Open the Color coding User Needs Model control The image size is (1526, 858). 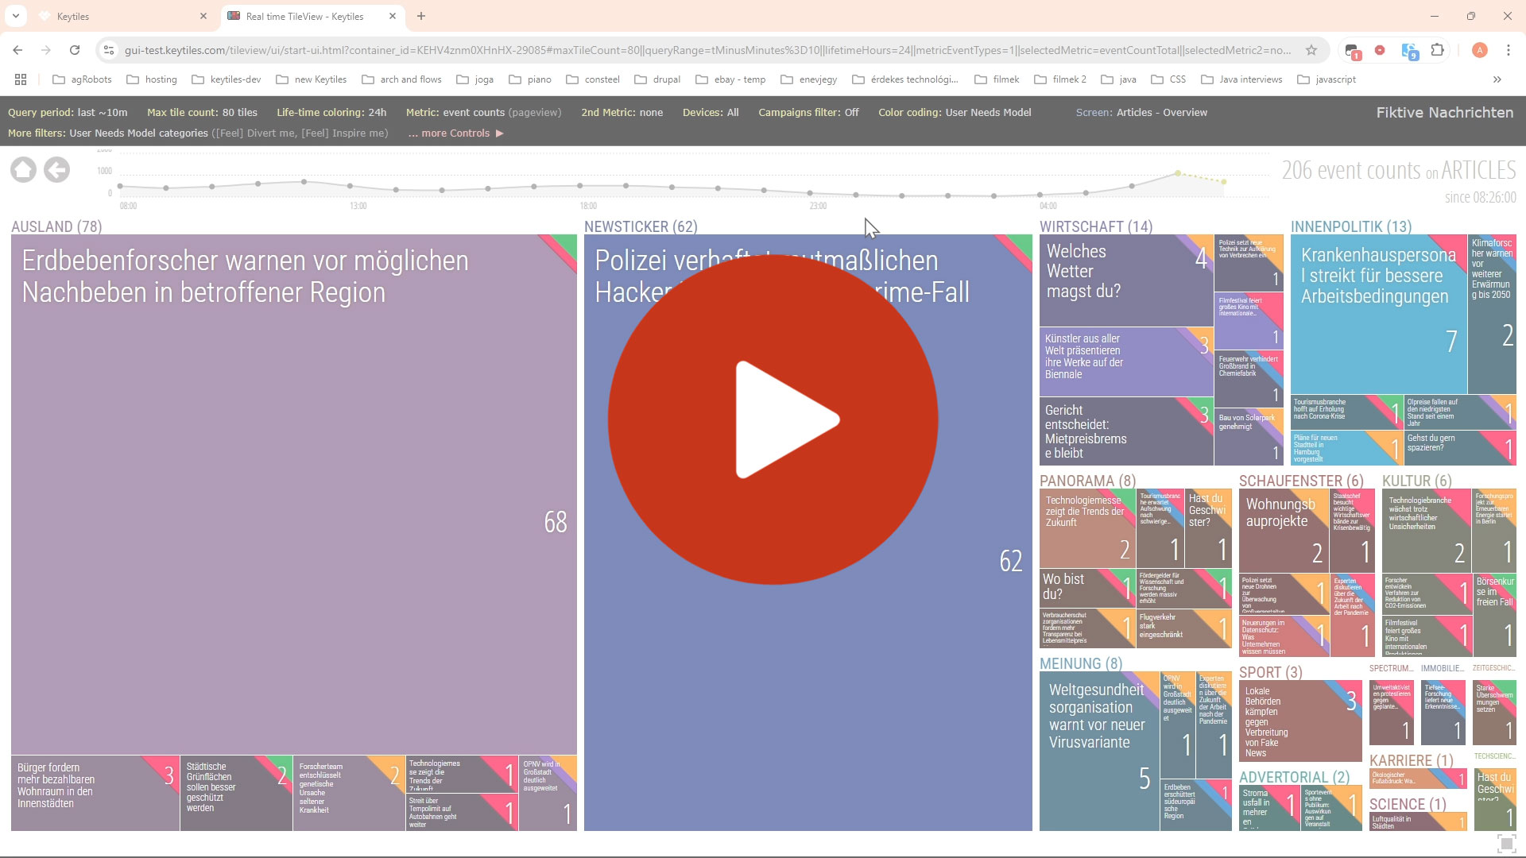[x=955, y=113]
